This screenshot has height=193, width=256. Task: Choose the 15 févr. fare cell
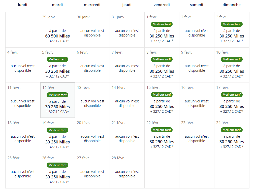(162, 103)
